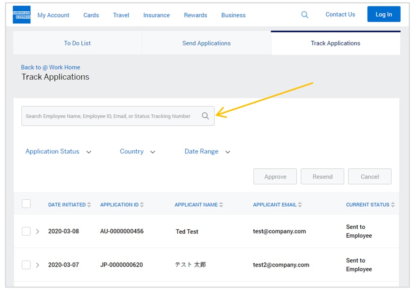Expand row details for Ted Test application
The width and height of the screenshot is (415, 290).
pos(37,231)
